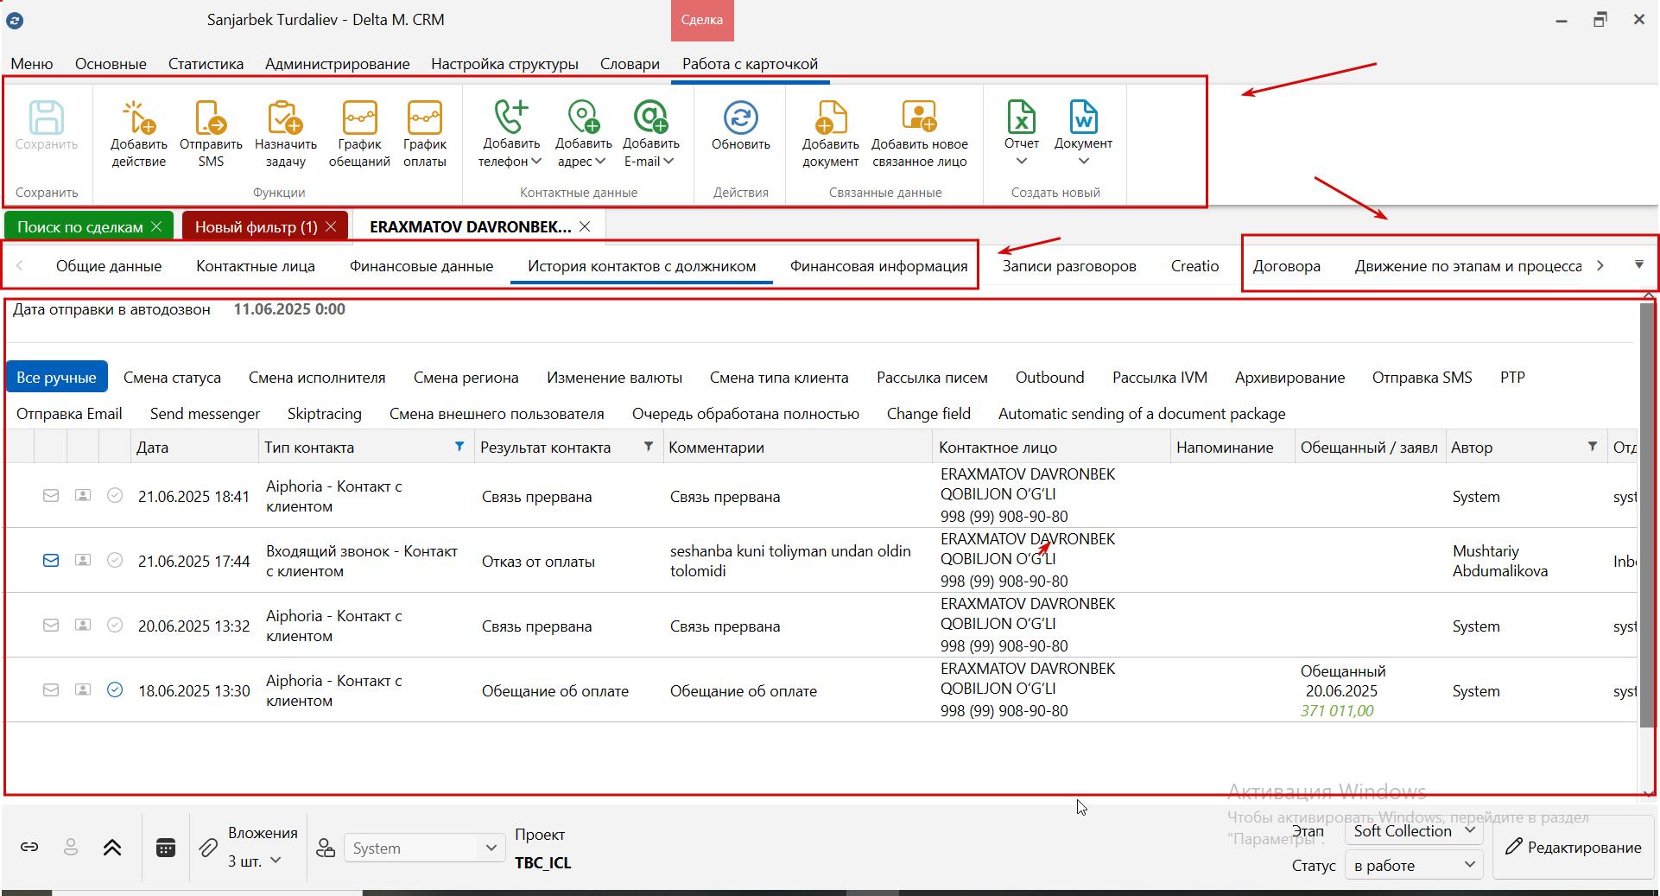Click Добавить E-mail icon
Image resolution: width=1660 pixels, height=896 pixels.
[650, 117]
